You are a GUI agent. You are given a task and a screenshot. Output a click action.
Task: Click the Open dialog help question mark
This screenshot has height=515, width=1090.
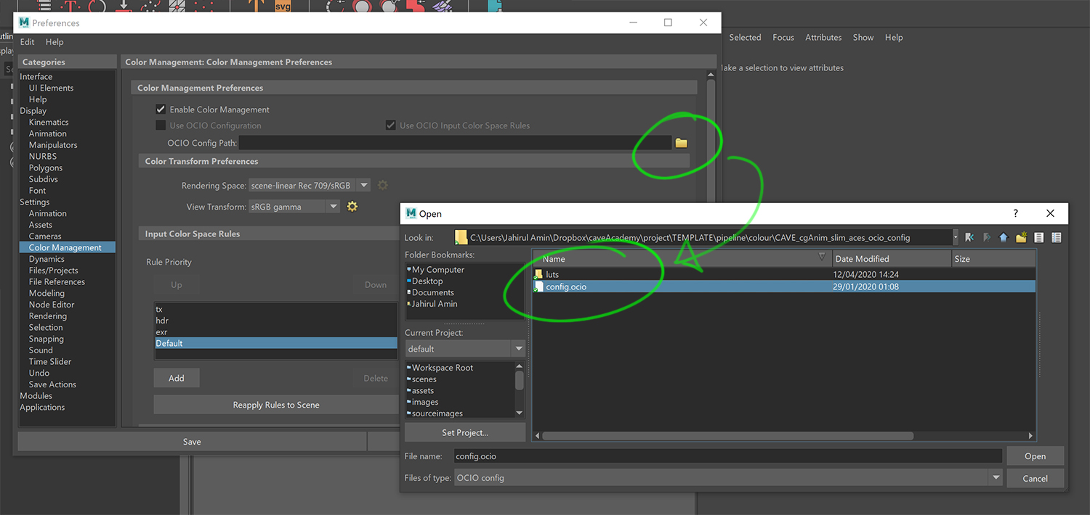1015,213
